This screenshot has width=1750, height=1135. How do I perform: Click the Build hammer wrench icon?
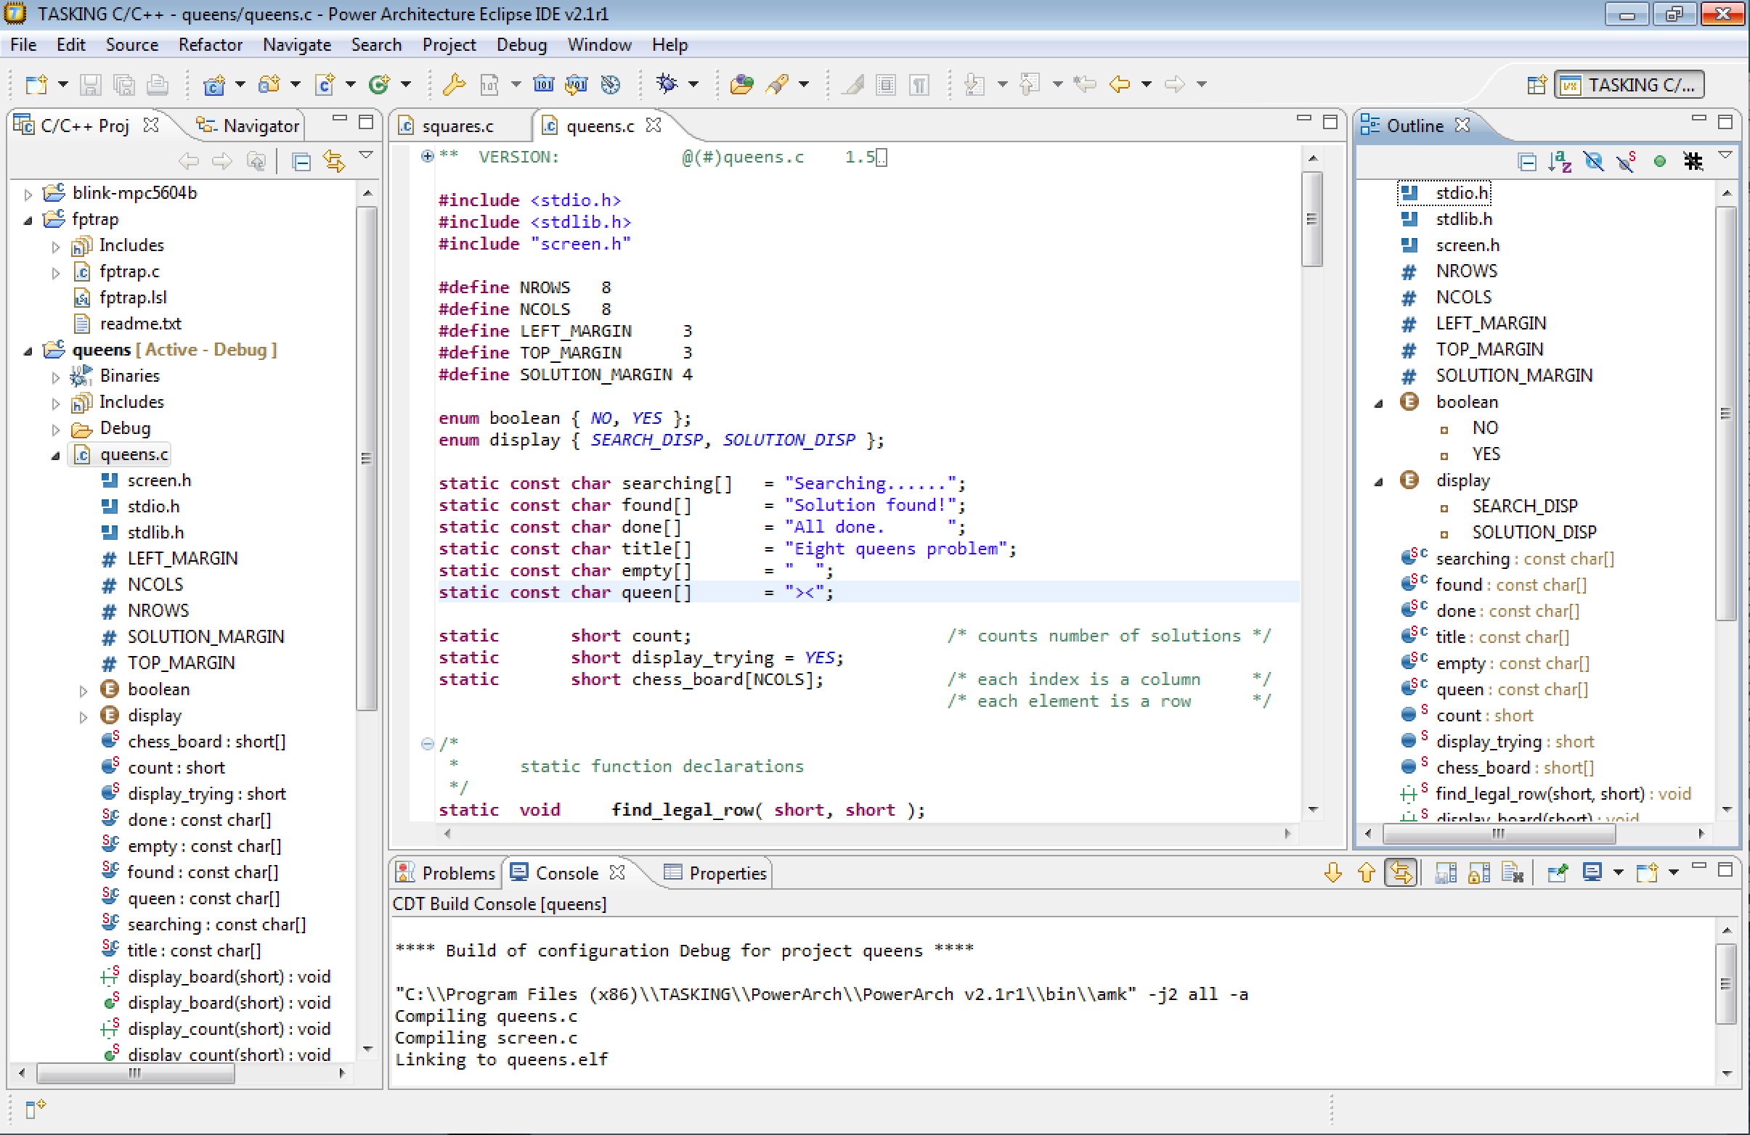[x=454, y=84]
